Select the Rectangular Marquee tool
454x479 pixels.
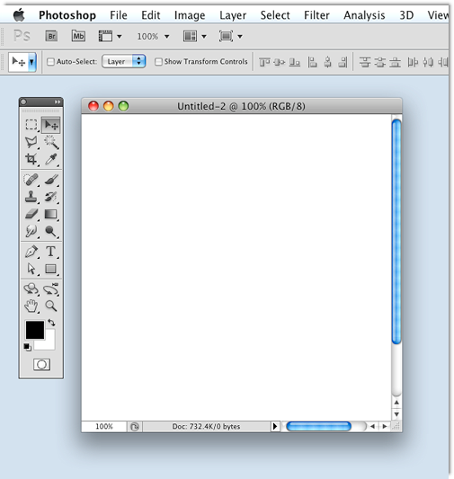click(x=31, y=125)
